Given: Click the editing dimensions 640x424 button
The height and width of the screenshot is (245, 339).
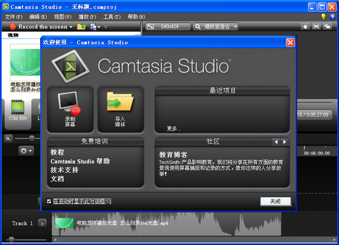Looking at the screenshot, I should click(168, 26).
